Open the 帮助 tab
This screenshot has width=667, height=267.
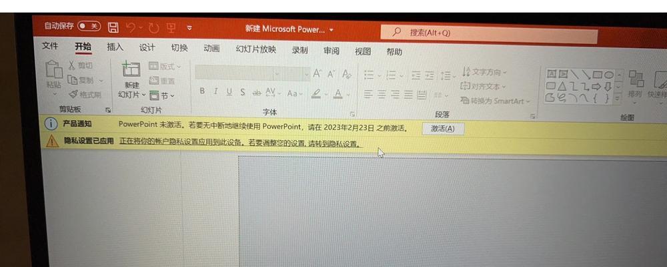394,52
